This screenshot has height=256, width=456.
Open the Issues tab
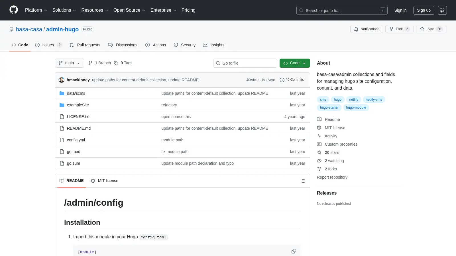tap(48, 45)
